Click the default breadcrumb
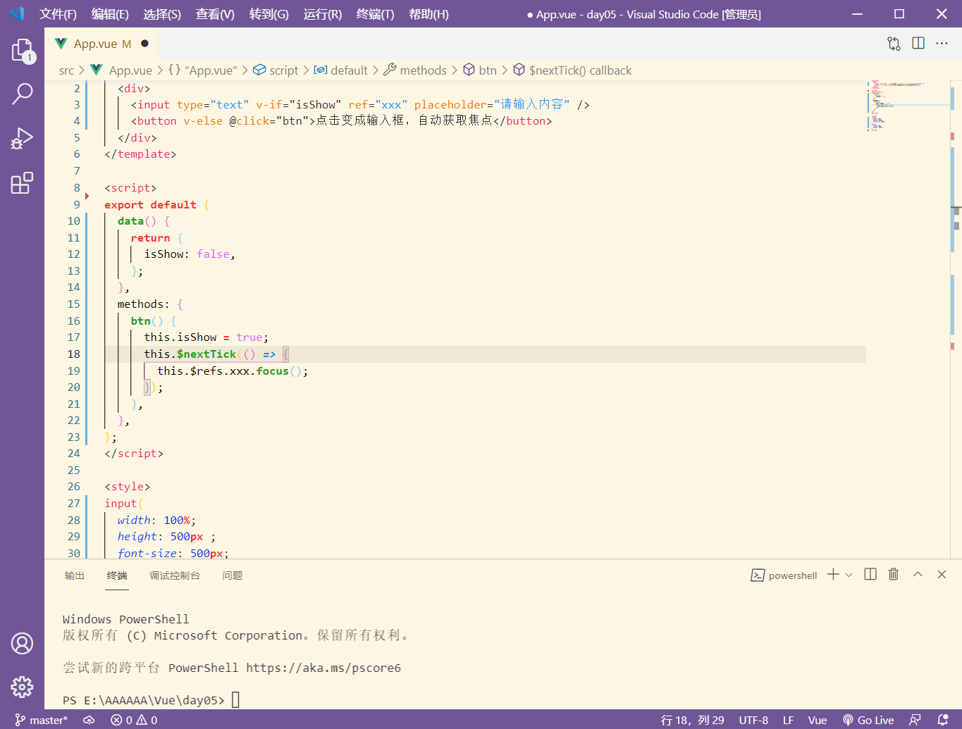Screen dimensions: 962x729 point(341,70)
